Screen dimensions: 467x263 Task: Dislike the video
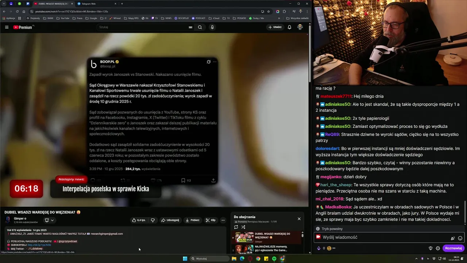click(153, 220)
